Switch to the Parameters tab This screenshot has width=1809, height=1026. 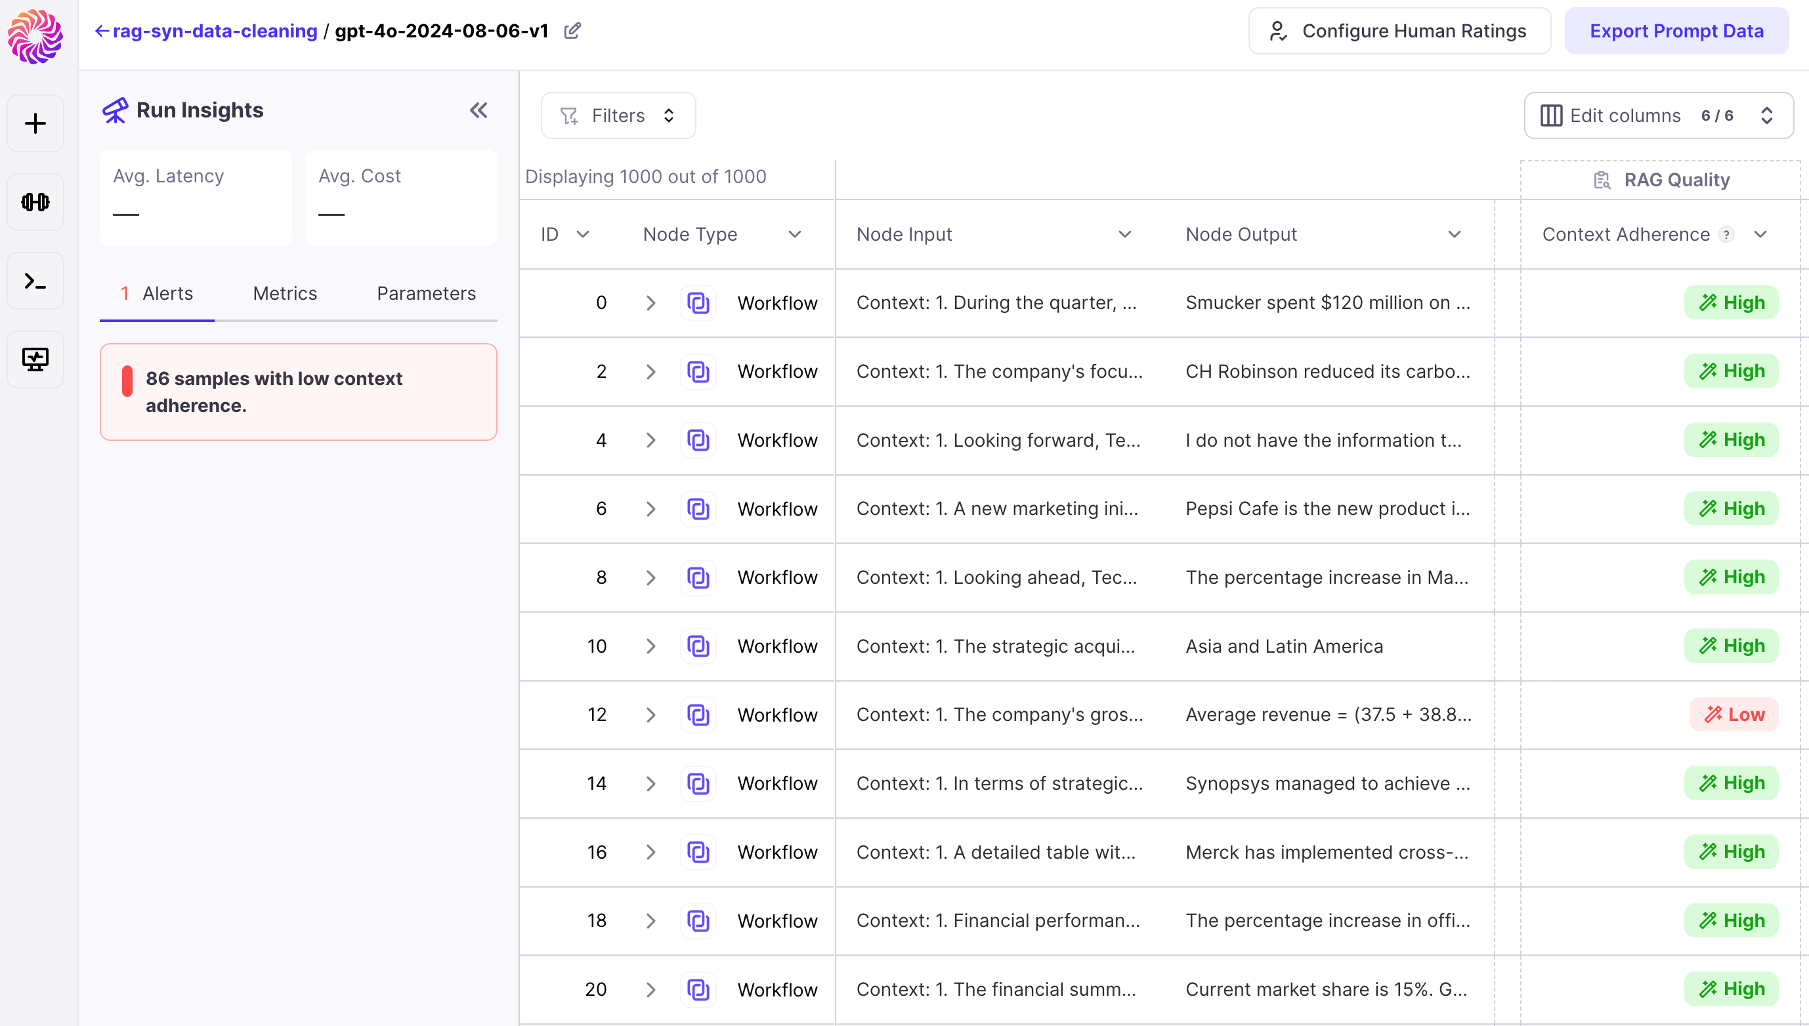click(x=426, y=294)
